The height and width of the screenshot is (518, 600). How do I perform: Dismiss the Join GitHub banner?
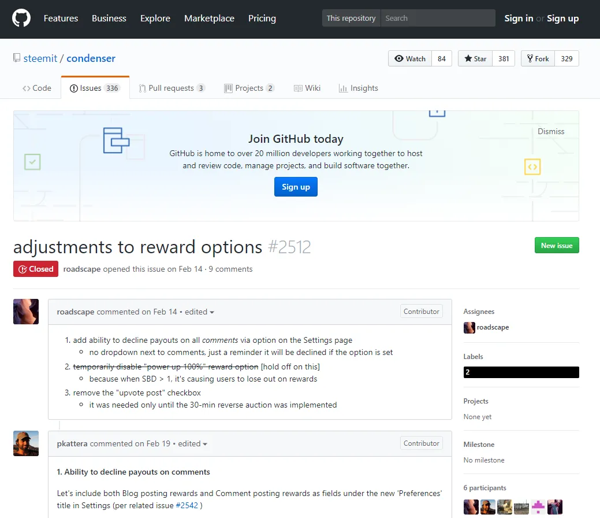coord(551,131)
